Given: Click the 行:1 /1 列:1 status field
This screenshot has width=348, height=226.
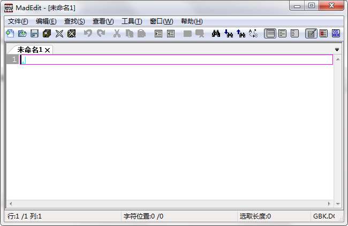Looking at the screenshot, I should pyautogui.click(x=63, y=216).
